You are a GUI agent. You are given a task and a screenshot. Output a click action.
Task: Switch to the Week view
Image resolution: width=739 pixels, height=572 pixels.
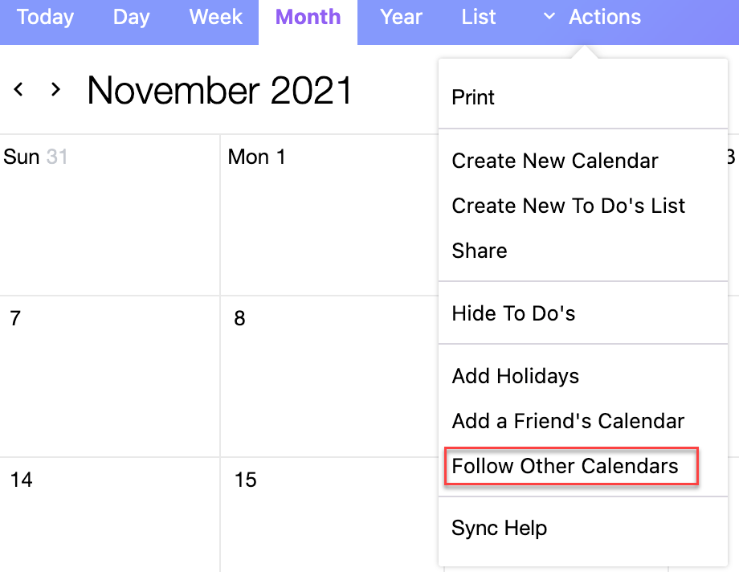click(216, 17)
